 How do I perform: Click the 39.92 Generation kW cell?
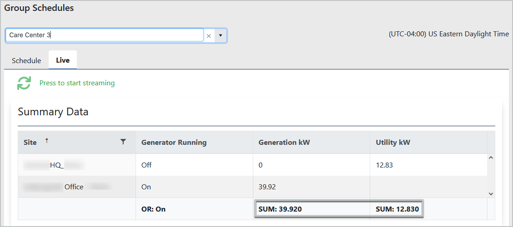(268, 187)
